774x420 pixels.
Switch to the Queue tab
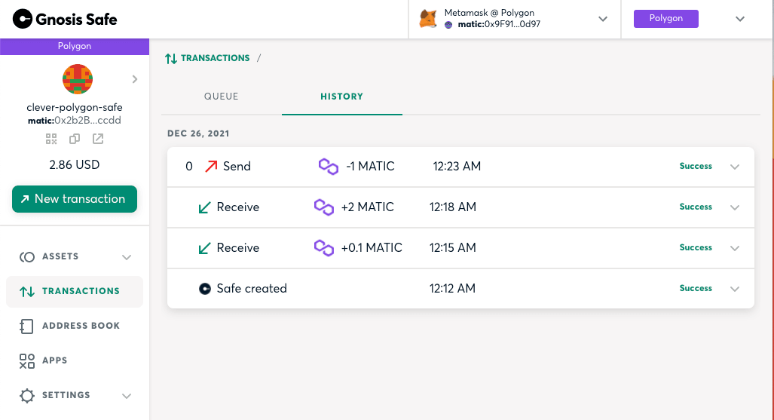[221, 97]
